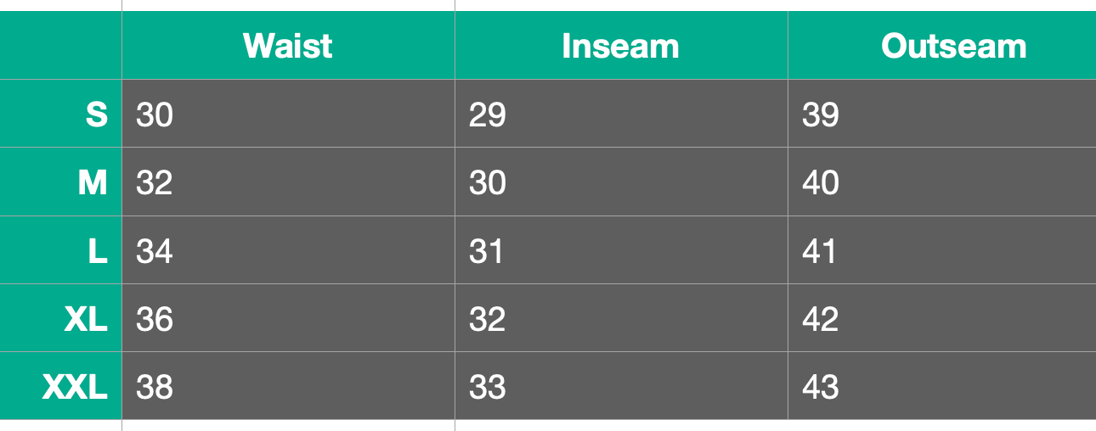Select the waist cell showing 38

click(288, 385)
